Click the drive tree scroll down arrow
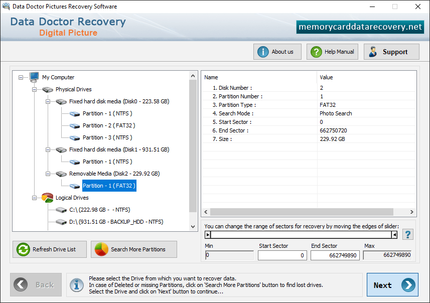Viewport: 430px width, 303px height. pyautogui.click(x=193, y=227)
